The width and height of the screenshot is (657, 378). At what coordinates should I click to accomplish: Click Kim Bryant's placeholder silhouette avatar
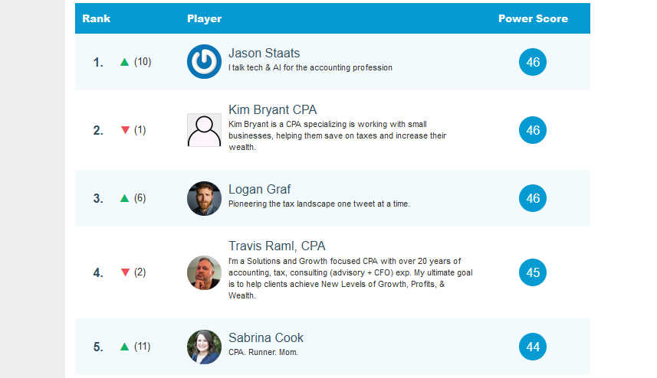coord(204,130)
